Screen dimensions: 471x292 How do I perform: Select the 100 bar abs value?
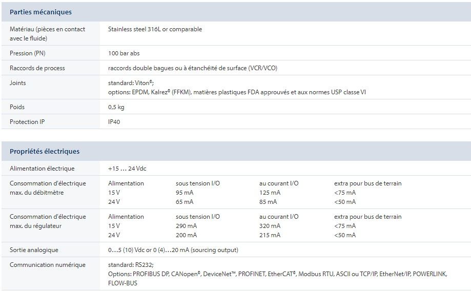point(124,53)
